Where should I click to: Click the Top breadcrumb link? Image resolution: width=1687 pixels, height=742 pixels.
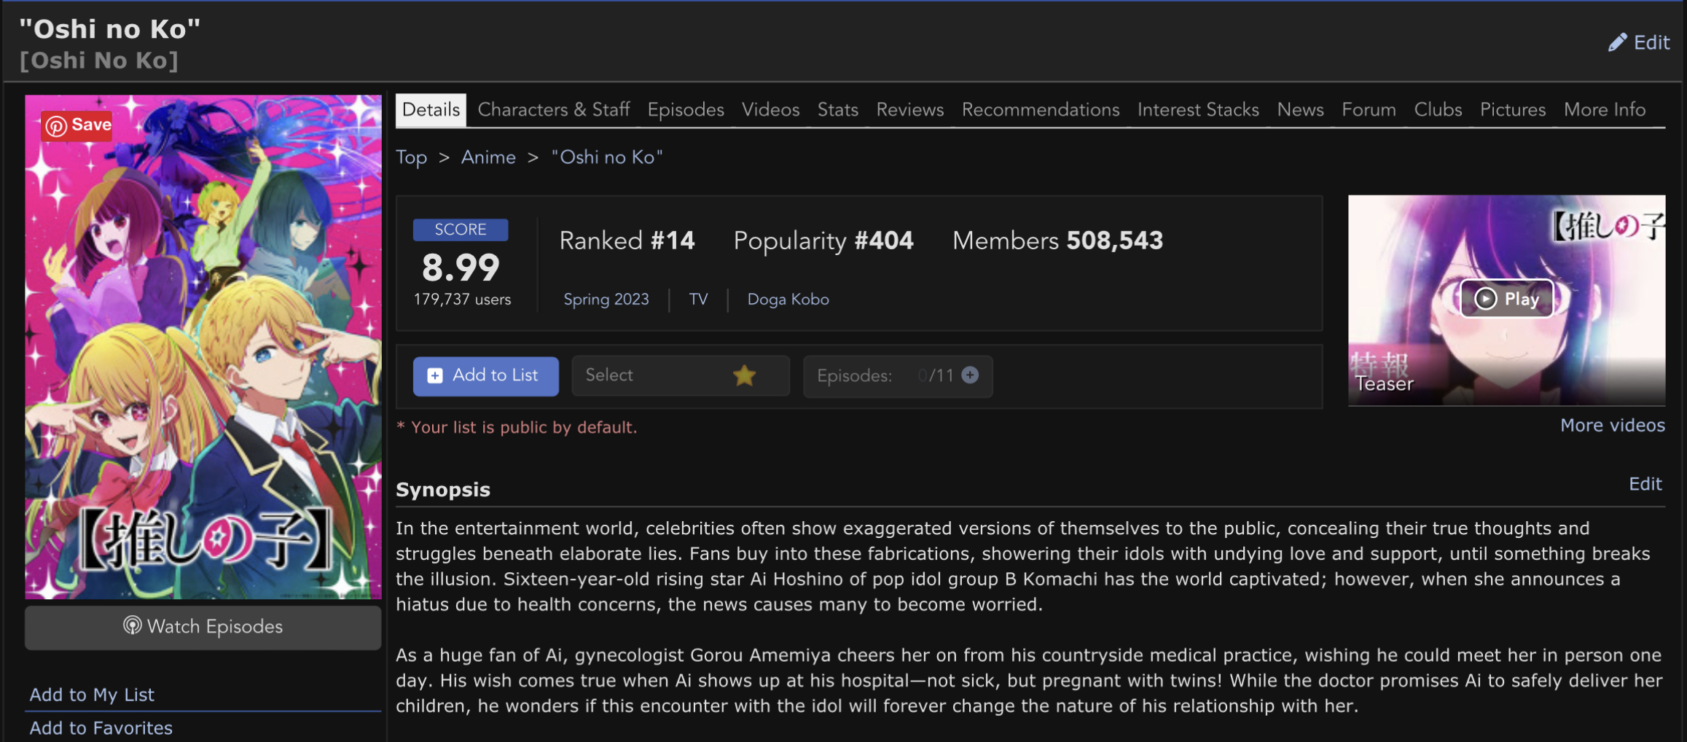pos(411,157)
